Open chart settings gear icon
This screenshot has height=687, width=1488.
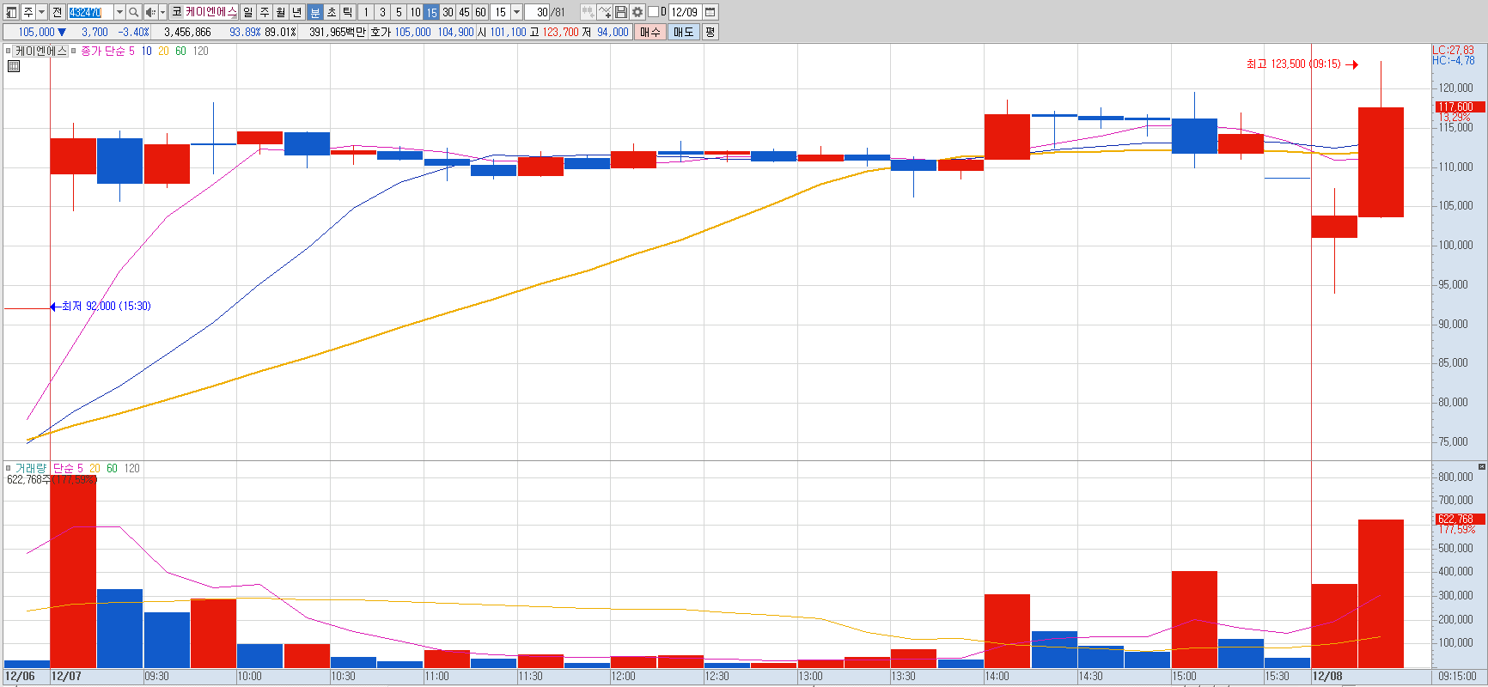[637, 12]
